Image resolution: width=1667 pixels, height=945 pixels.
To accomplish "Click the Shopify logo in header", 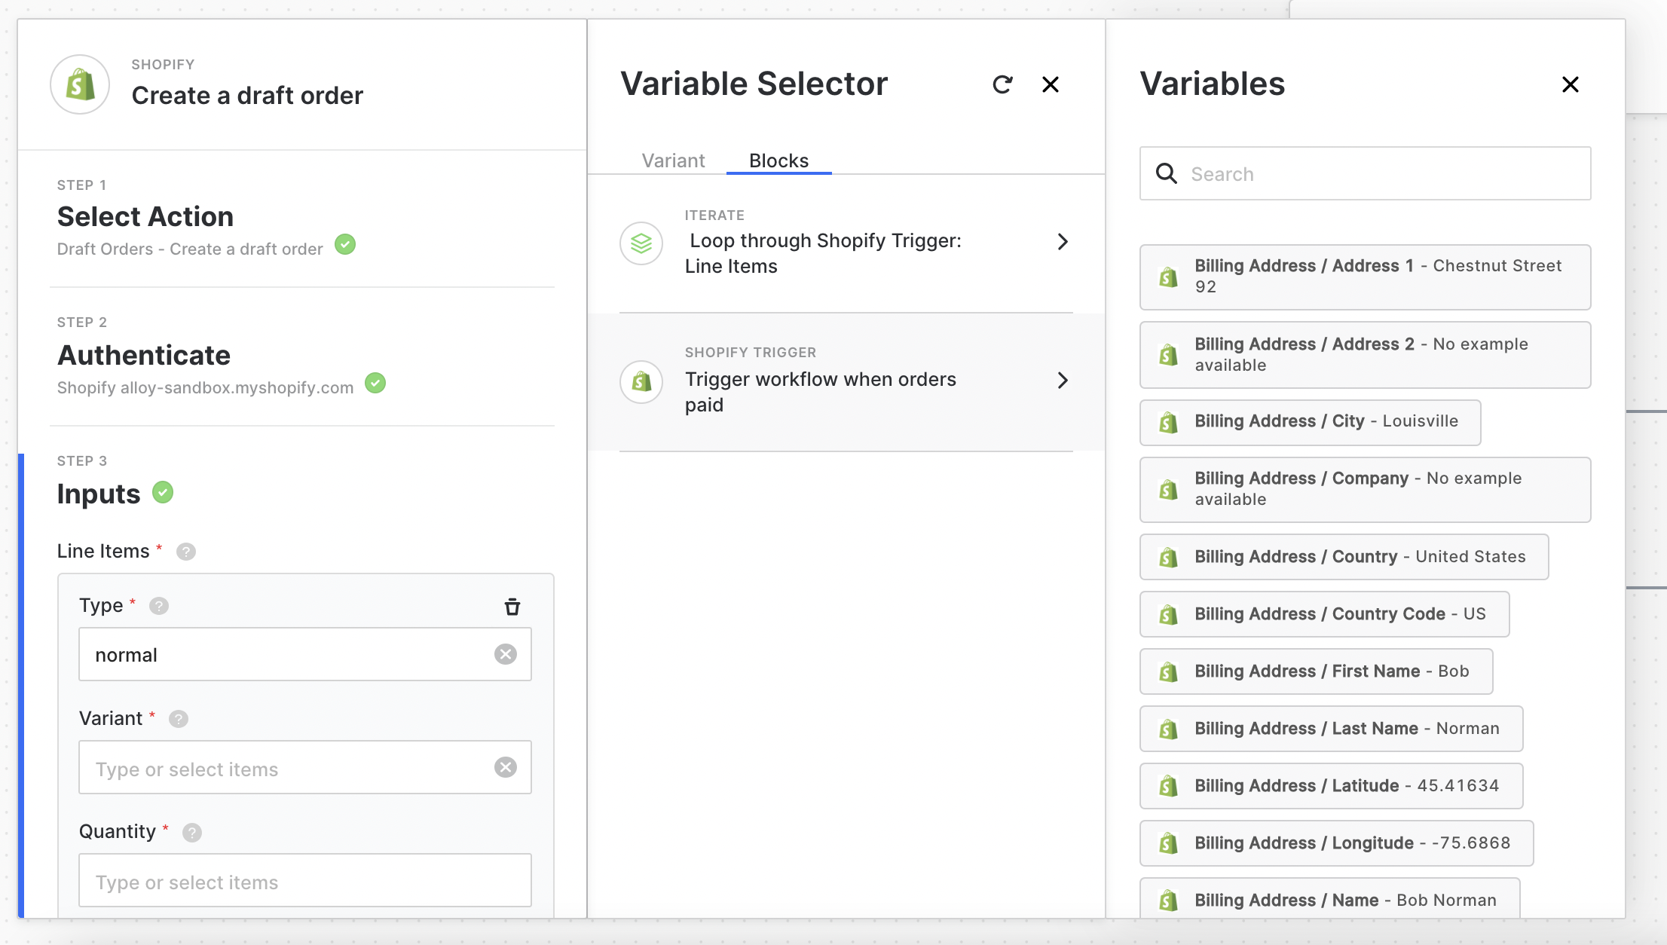I will (x=80, y=84).
